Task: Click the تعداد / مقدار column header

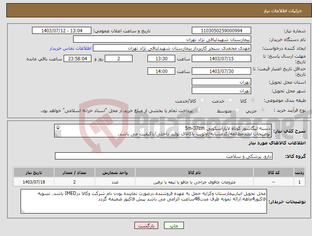Action: [x=74, y=172]
